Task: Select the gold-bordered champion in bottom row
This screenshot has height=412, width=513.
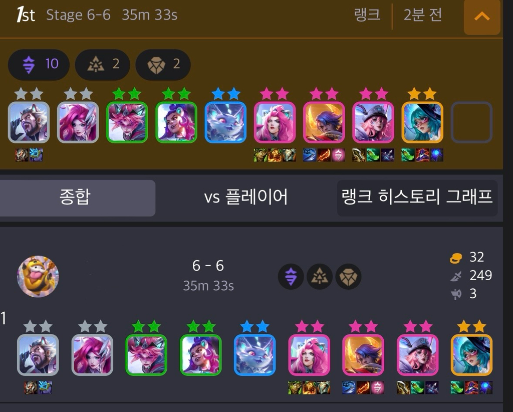Action: click(471, 355)
